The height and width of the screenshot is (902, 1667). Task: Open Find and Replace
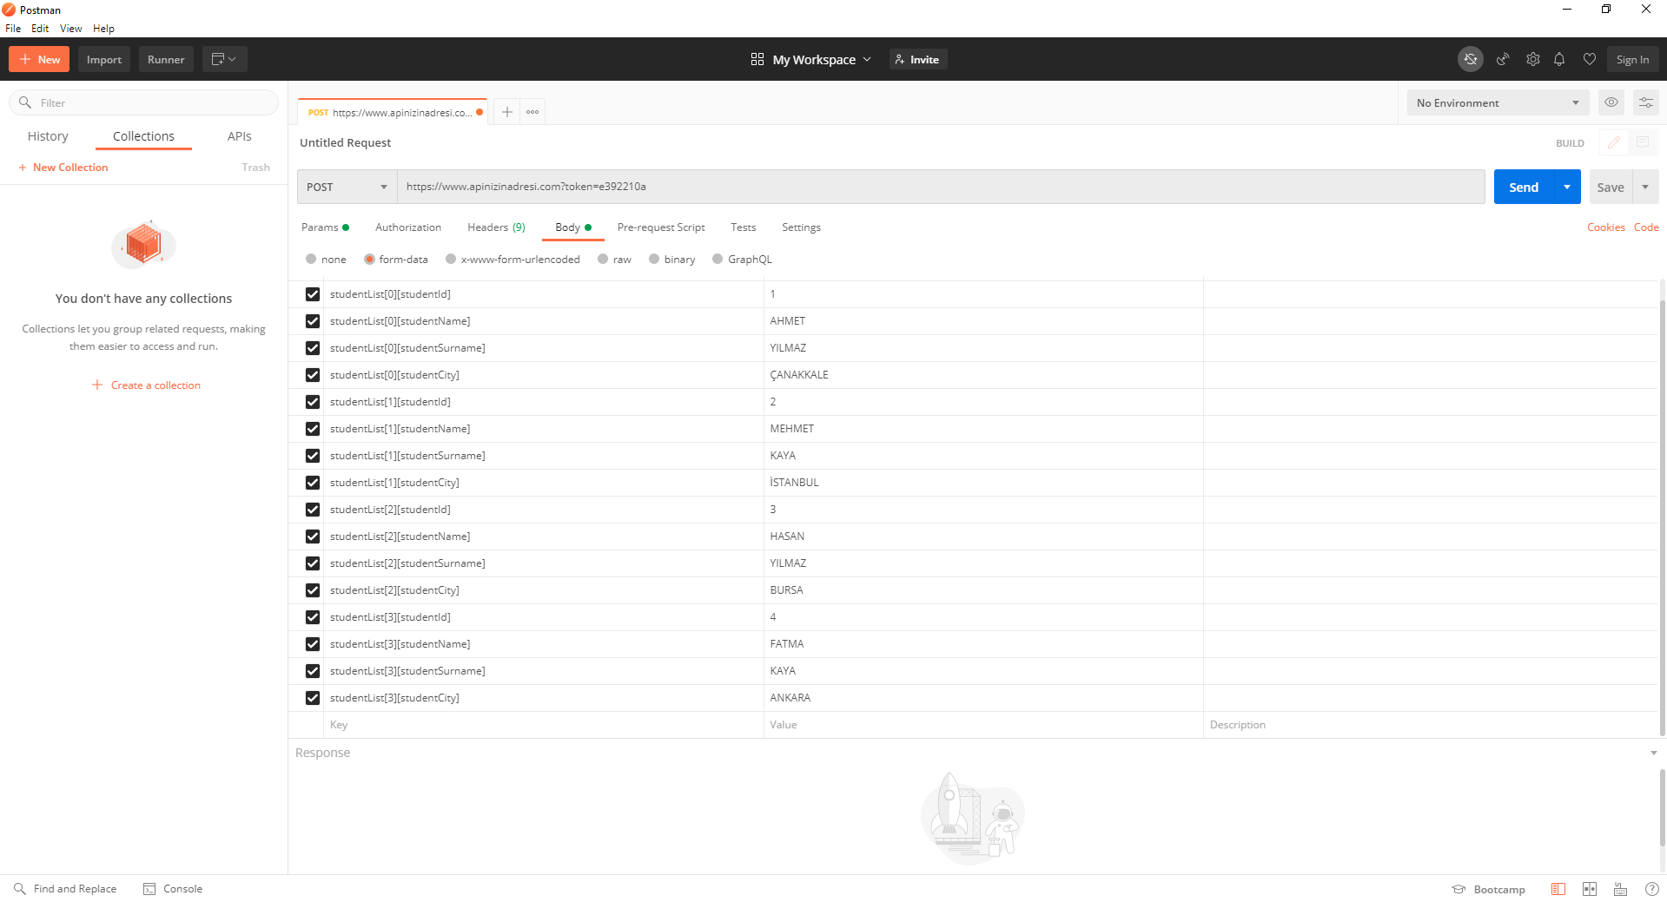[x=65, y=889]
